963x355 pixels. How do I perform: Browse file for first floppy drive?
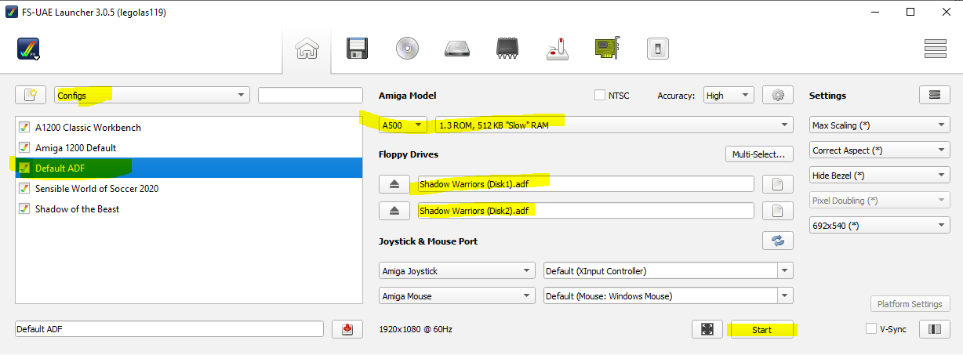(778, 184)
